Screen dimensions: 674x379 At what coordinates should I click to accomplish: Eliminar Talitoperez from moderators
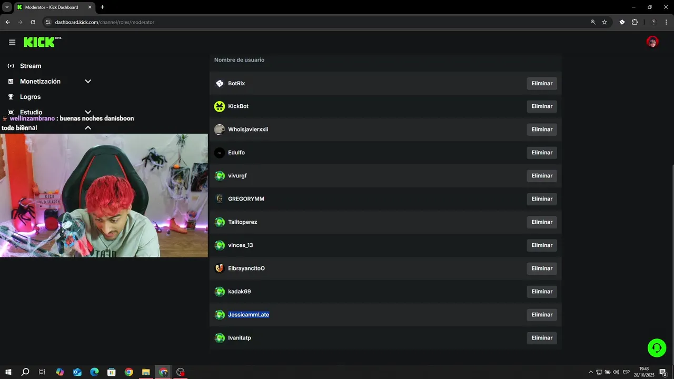click(542, 222)
